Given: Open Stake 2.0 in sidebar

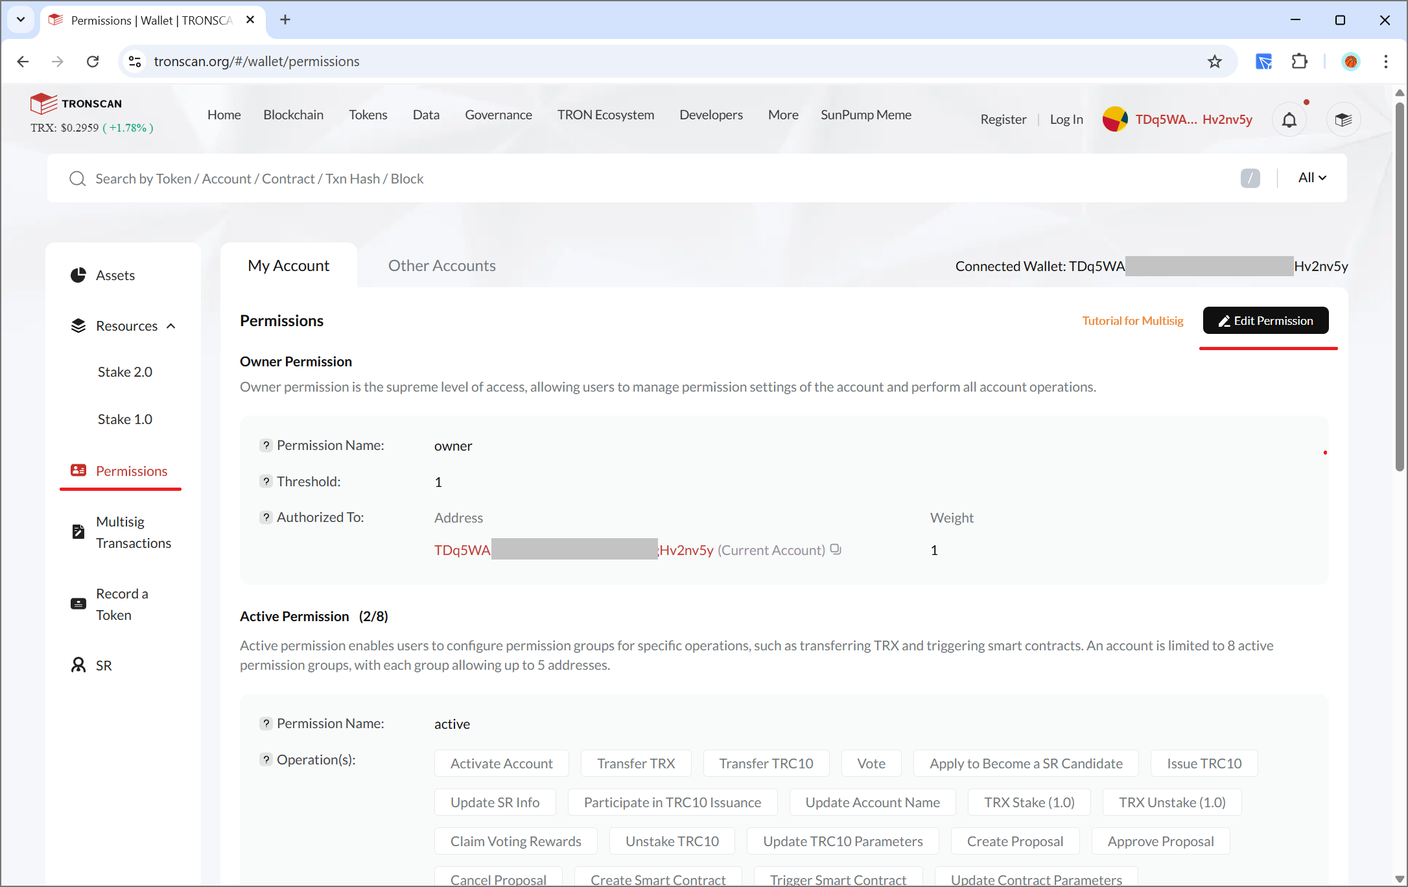Looking at the screenshot, I should click(124, 372).
